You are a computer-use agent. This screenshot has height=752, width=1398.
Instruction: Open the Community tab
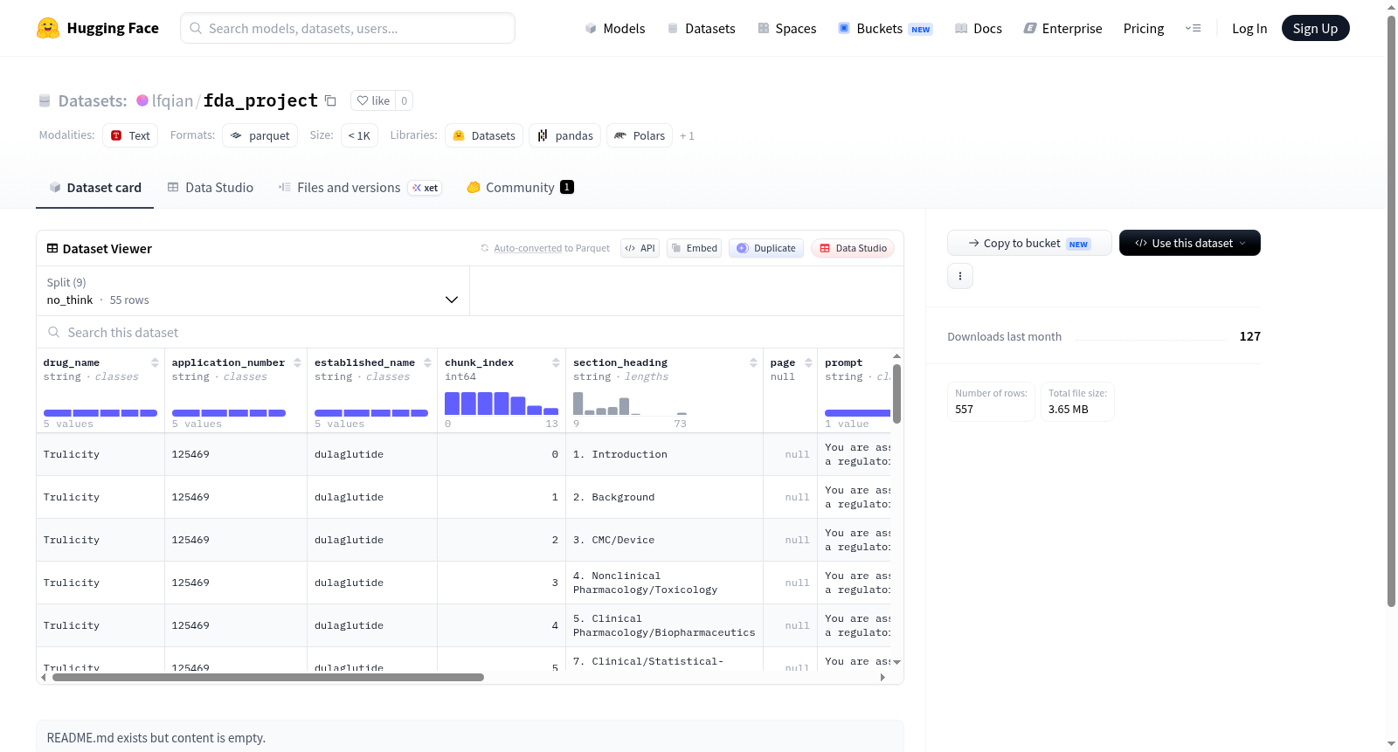coord(520,187)
